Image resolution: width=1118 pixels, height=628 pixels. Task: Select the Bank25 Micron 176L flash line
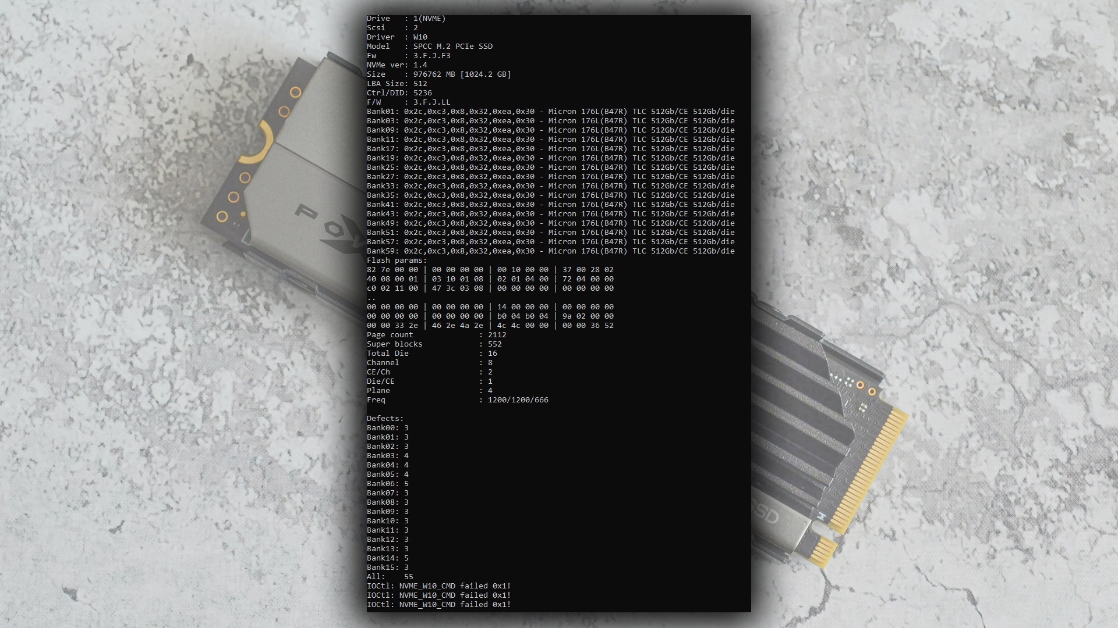(551, 167)
